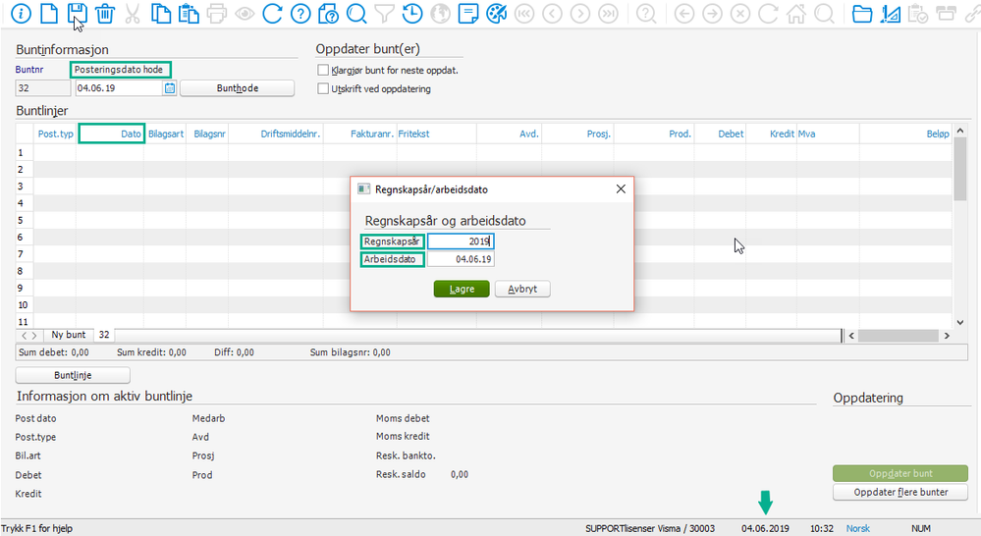Go to last record icon
The image size is (981, 536).
coord(608,13)
